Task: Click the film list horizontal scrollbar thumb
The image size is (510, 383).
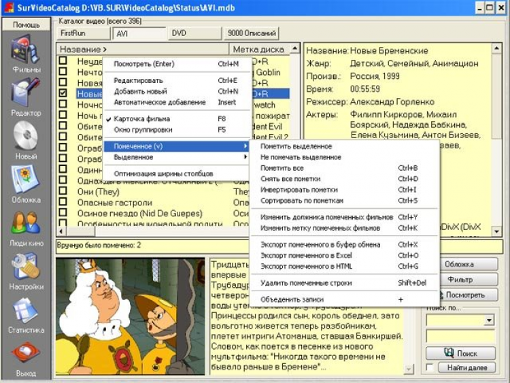Action: pyautogui.click(x=80, y=231)
